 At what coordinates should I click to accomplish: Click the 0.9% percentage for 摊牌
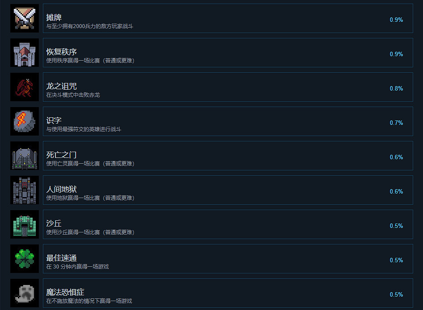(396, 20)
